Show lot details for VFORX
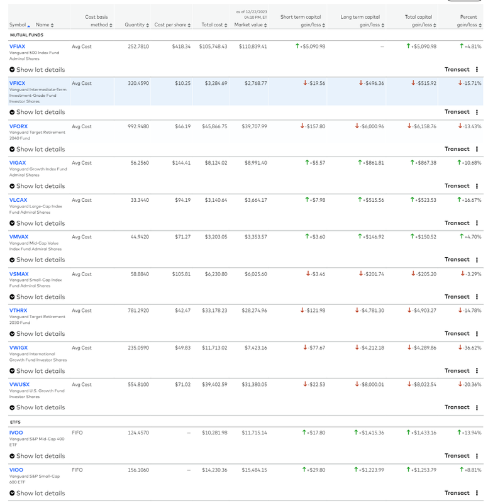Viewport: 488px width, 503px height. (x=37, y=149)
